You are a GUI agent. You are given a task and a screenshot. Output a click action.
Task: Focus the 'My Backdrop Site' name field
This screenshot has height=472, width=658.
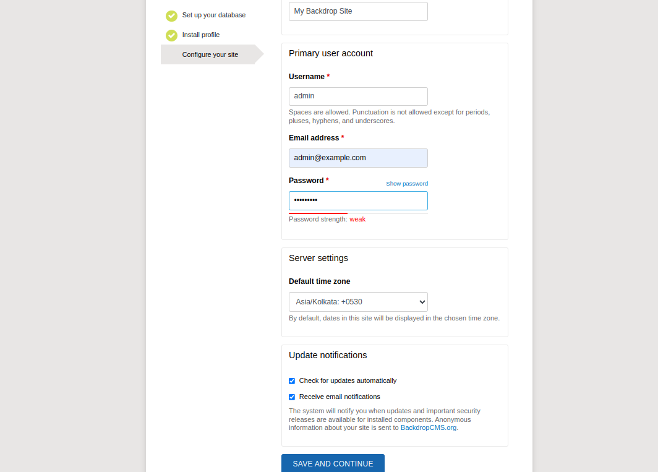pos(358,11)
